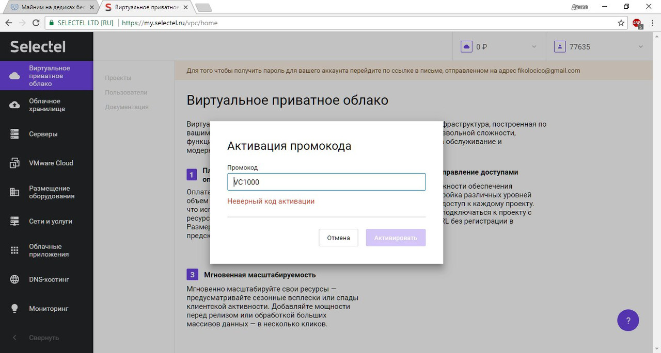The image size is (661, 353).
Task: Bookmark page with the star icon
Action: point(621,23)
